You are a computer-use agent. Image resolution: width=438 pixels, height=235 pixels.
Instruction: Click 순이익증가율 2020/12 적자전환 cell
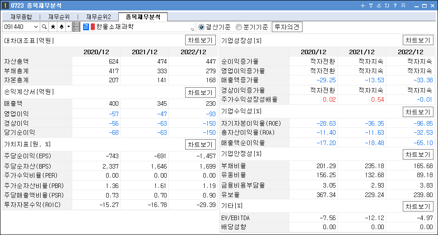click(323, 61)
